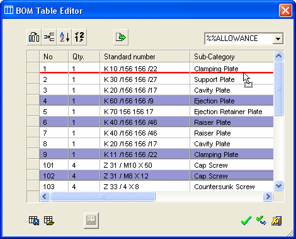Click the Cap Screw cell in row 101
This screenshot has height=239, width=296.
coord(232,165)
